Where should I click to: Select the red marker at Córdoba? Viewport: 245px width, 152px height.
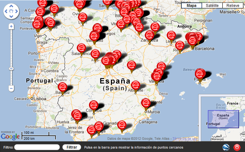tap(94, 105)
